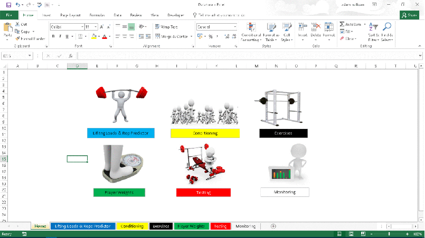This screenshot has height=238, width=425.
Task: Click the Lifting Loads & Rep Predictor button
Action: [x=121, y=133]
